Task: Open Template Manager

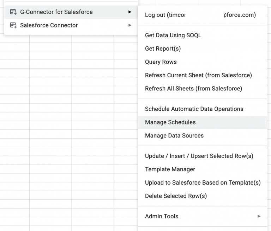Action: coord(170,169)
